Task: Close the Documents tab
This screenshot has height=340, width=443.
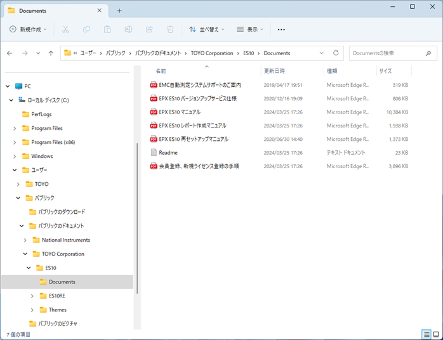Action: [100, 10]
